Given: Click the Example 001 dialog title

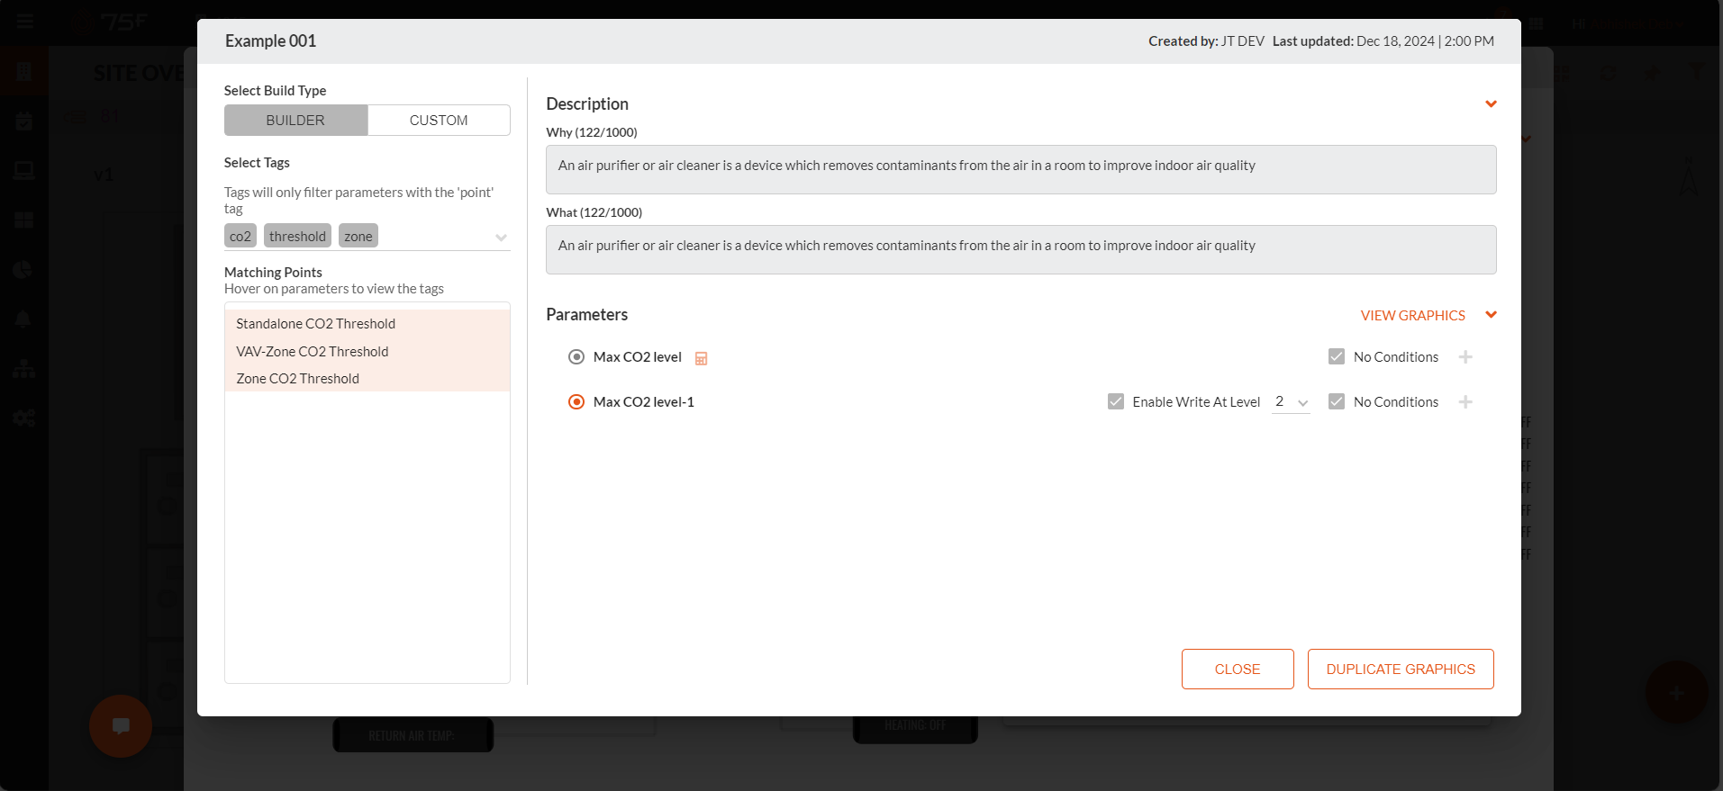Looking at the screenshot, I should 270,41.
